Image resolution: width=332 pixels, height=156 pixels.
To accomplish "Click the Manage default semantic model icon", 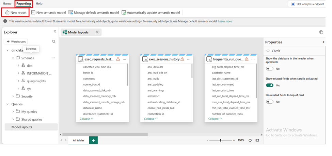I will pos(71,13).
